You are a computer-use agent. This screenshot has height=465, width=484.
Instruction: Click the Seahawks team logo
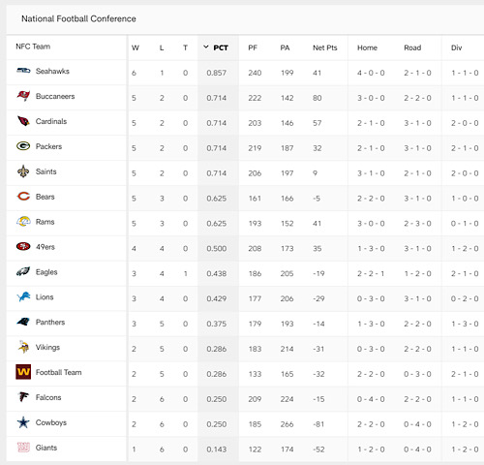coord(23,71)
